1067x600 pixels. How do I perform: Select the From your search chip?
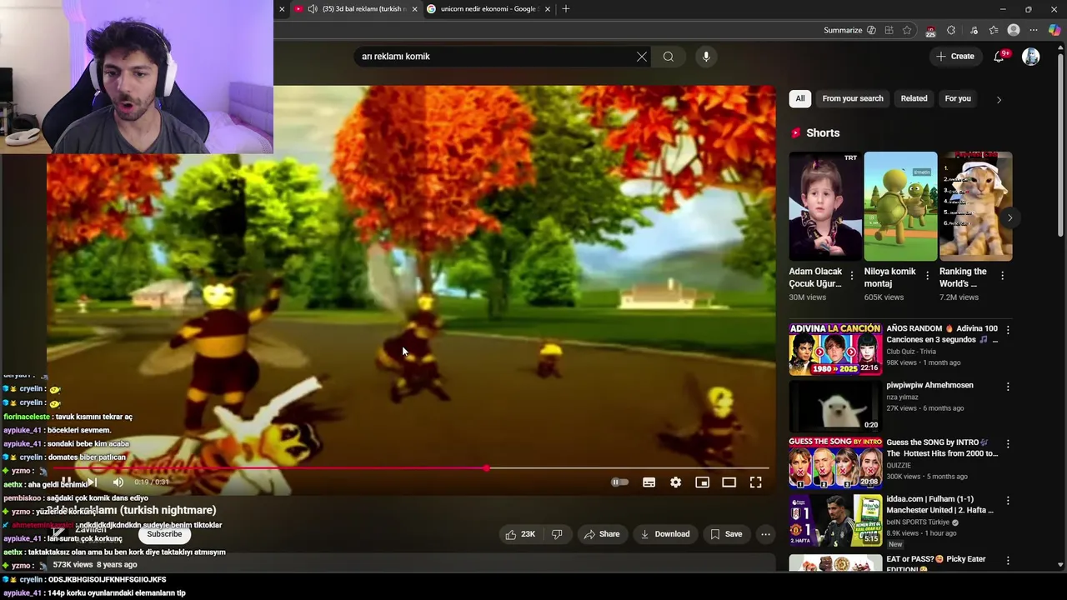pos(853,98)
